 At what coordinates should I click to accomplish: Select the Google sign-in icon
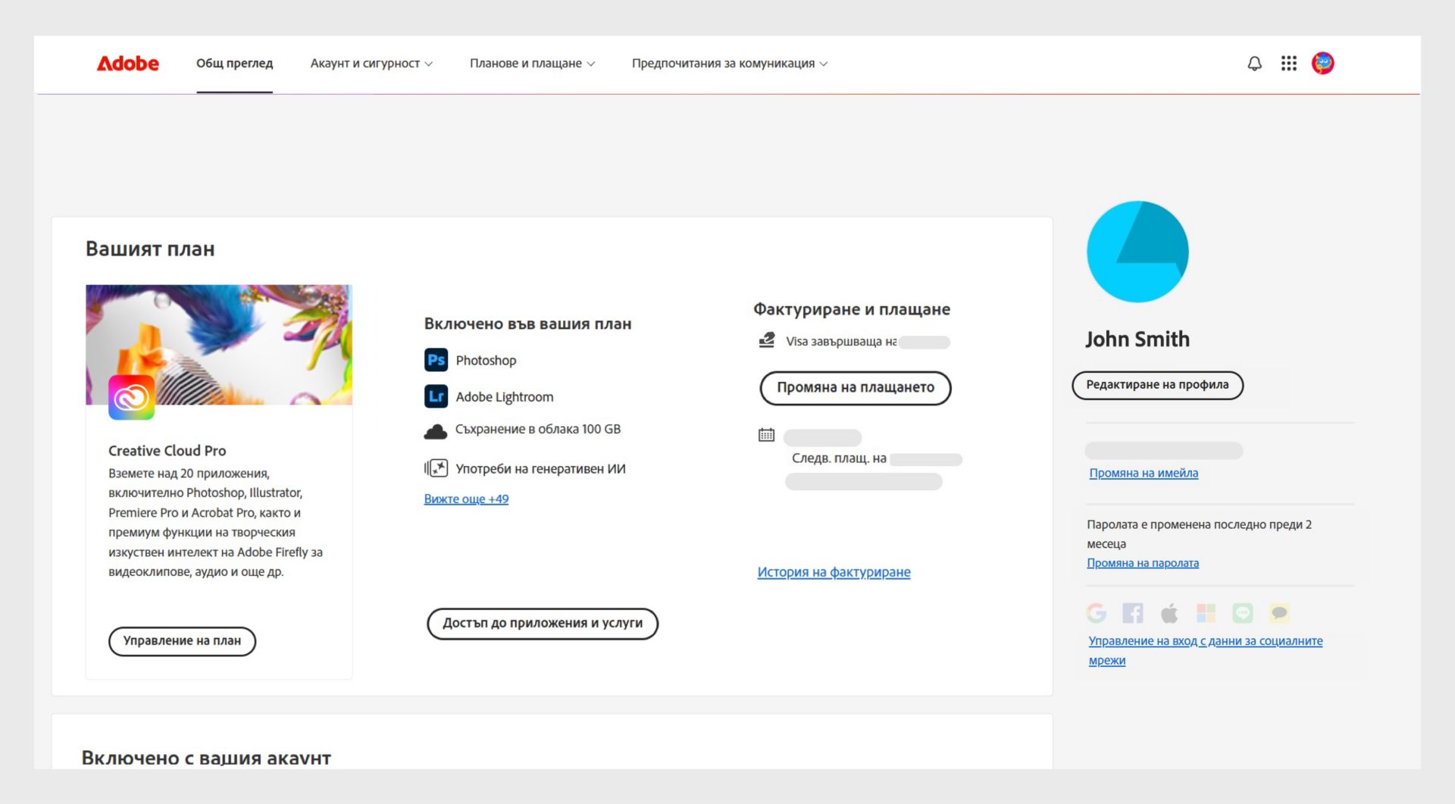tap(1096, 613)
